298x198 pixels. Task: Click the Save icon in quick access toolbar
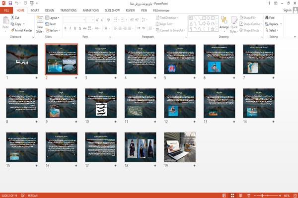click(x=10, y=3)
